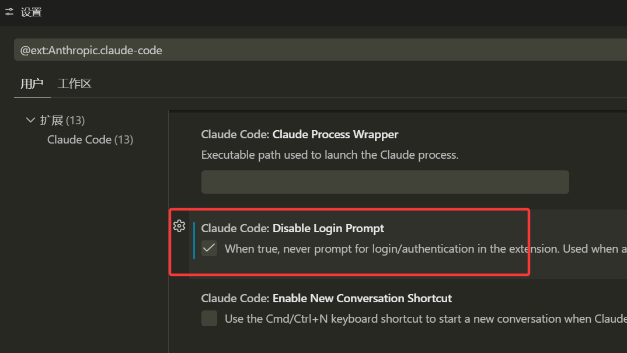
Task: Click the 'When true, never prompt' description text
Action: 426,249
